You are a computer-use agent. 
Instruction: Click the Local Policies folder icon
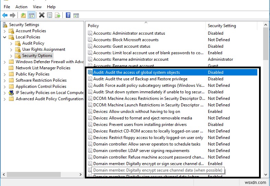(11, 37)
